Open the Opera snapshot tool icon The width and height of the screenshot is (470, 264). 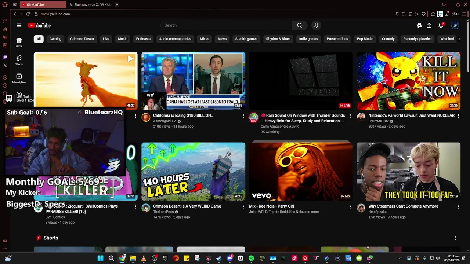click(404, 14)
